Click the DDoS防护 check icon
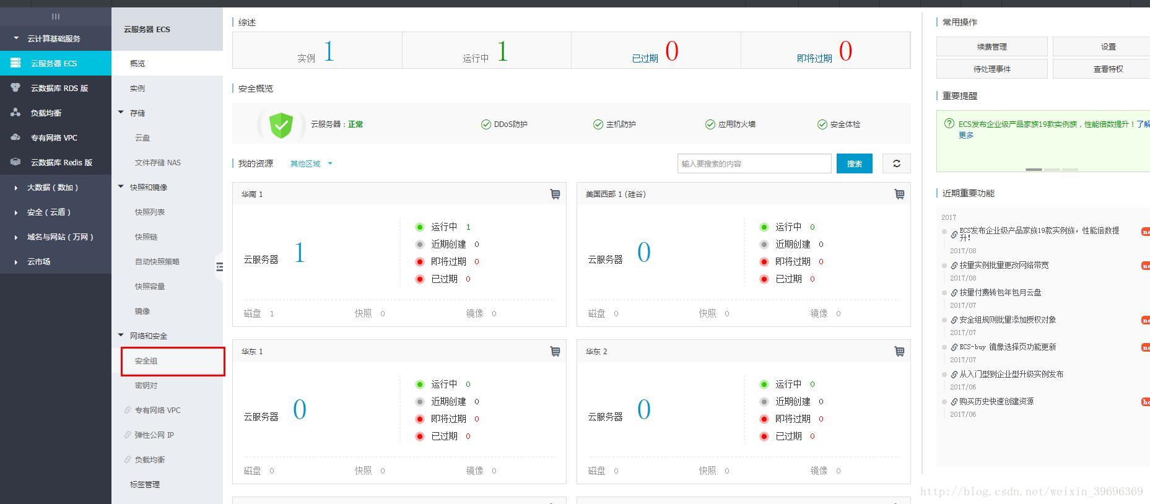The height and width of the screenshot is (504, 1150). [486, 124]
